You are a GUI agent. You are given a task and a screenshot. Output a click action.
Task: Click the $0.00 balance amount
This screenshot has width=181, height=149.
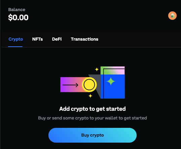click(x=18, y=17)
